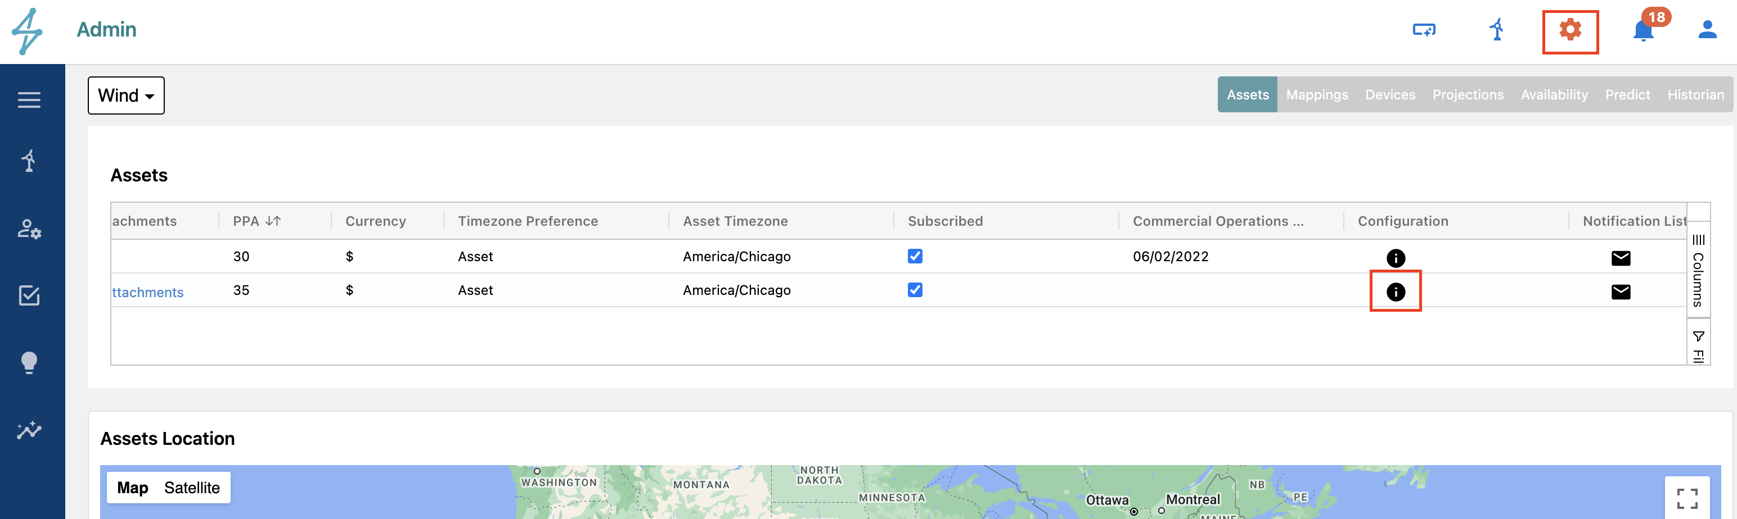Click the Admin title link

(x=106, y=30)
